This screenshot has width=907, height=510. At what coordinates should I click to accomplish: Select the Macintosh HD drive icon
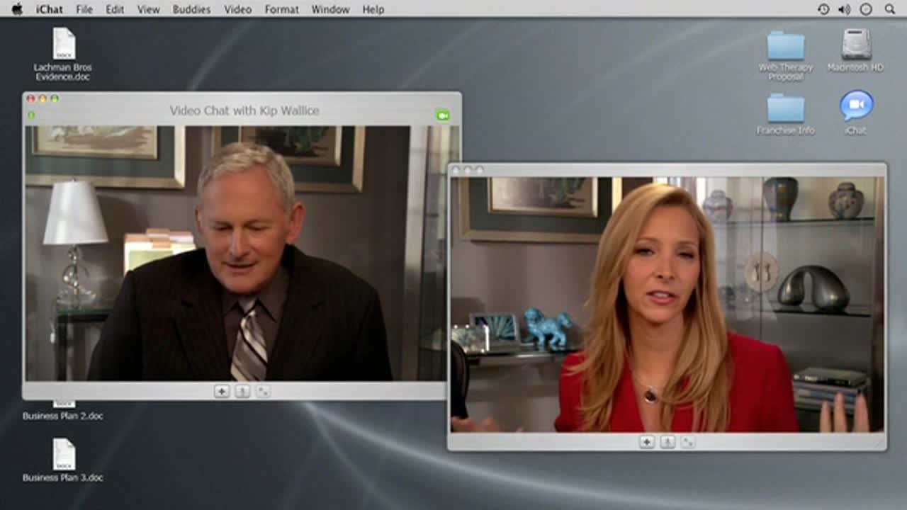point(856,44)
